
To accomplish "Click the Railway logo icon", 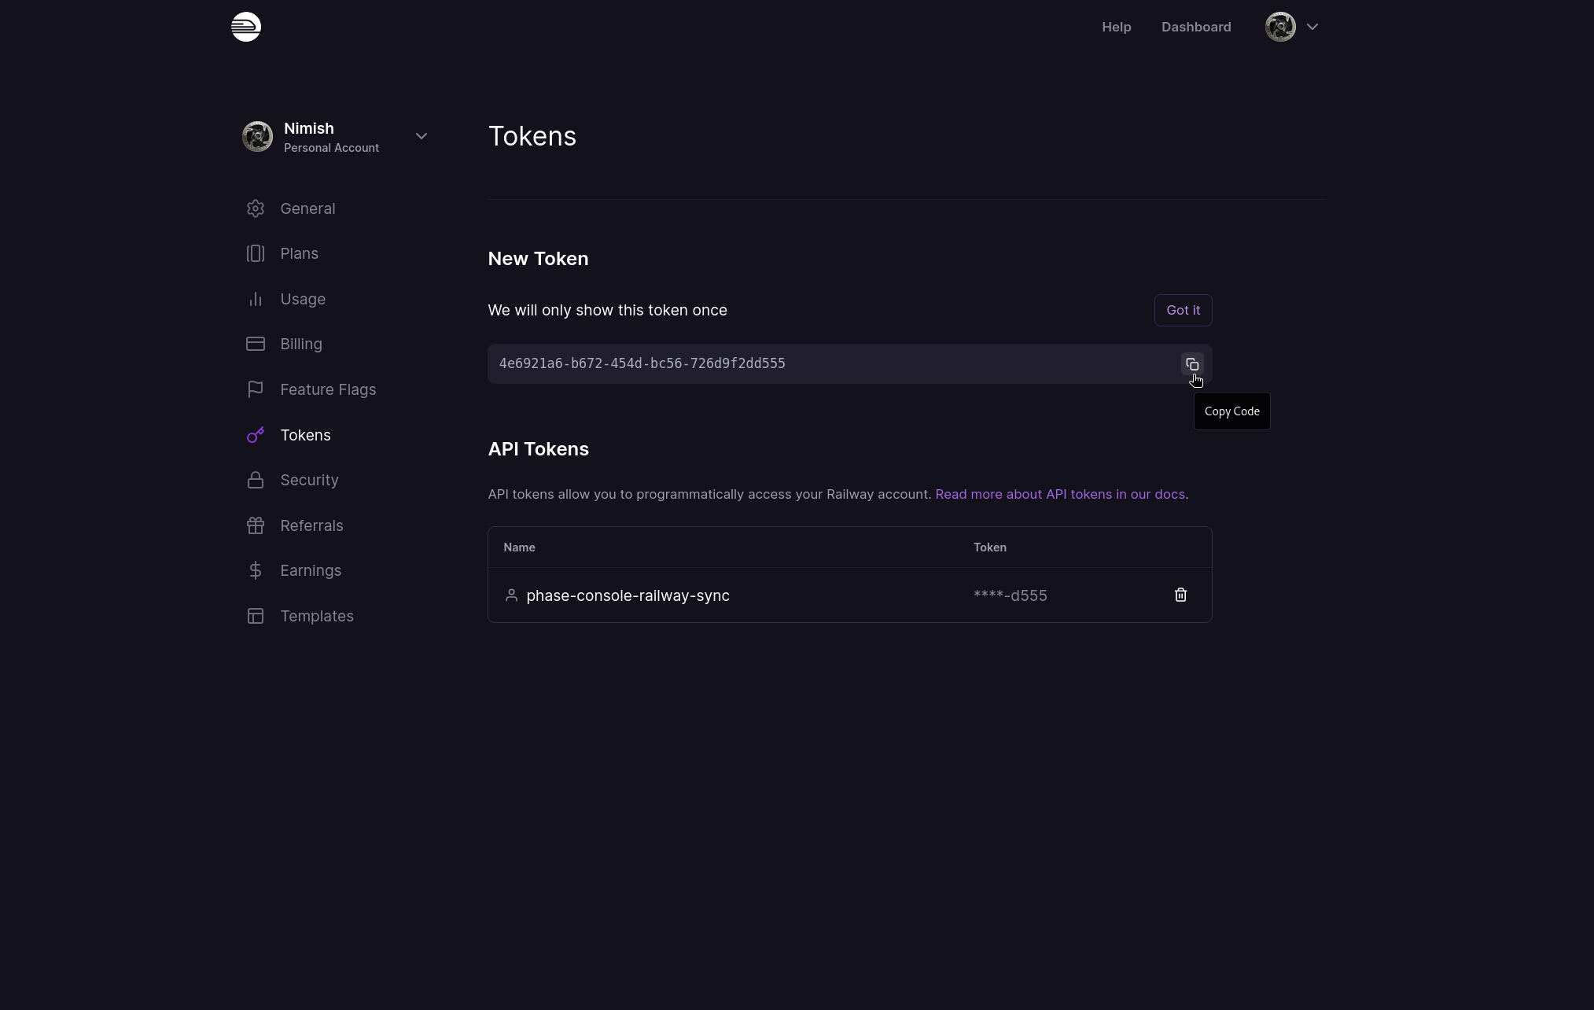I will point(246,27).
